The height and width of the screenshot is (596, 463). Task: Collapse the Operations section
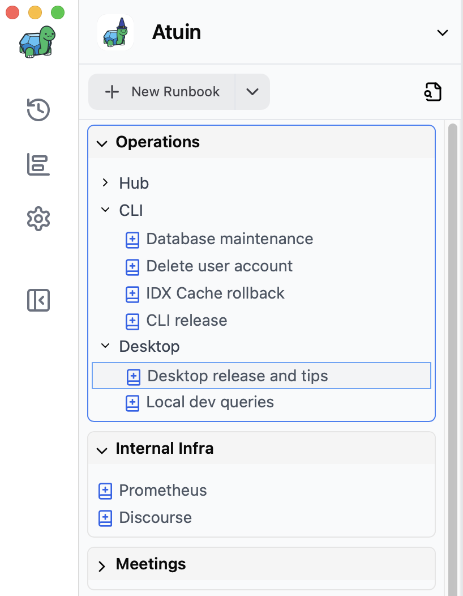click(x=102, y=144)
